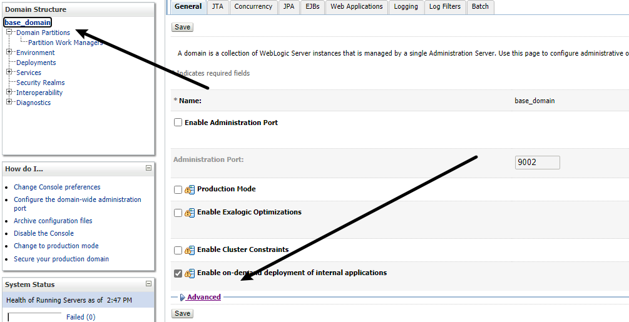629x322 pixels.
Task: Check the Production Mode checkbox
Action: click(178, 190)
